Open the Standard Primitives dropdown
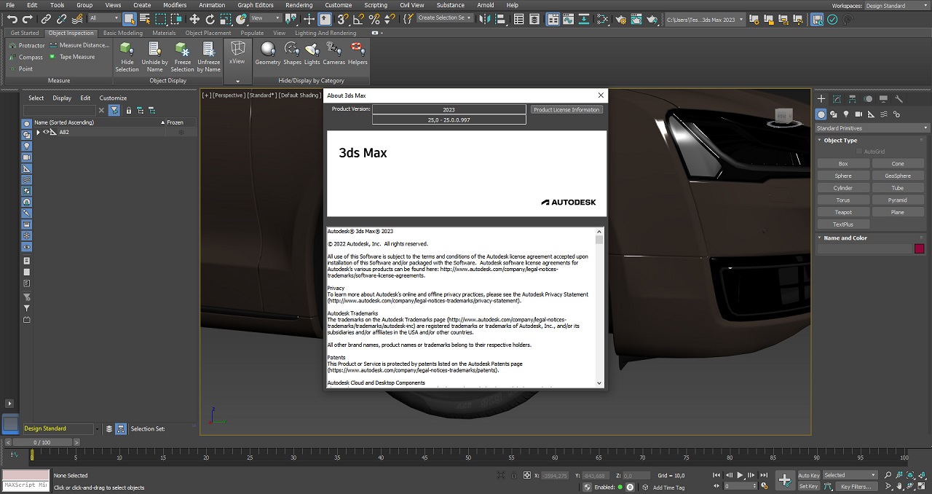The image size is (932, 494). pyautogui.click(x=871, y=128)
